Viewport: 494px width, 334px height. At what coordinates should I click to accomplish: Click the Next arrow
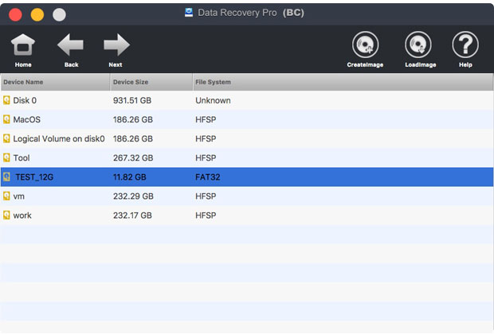click(x=116, y=50)
